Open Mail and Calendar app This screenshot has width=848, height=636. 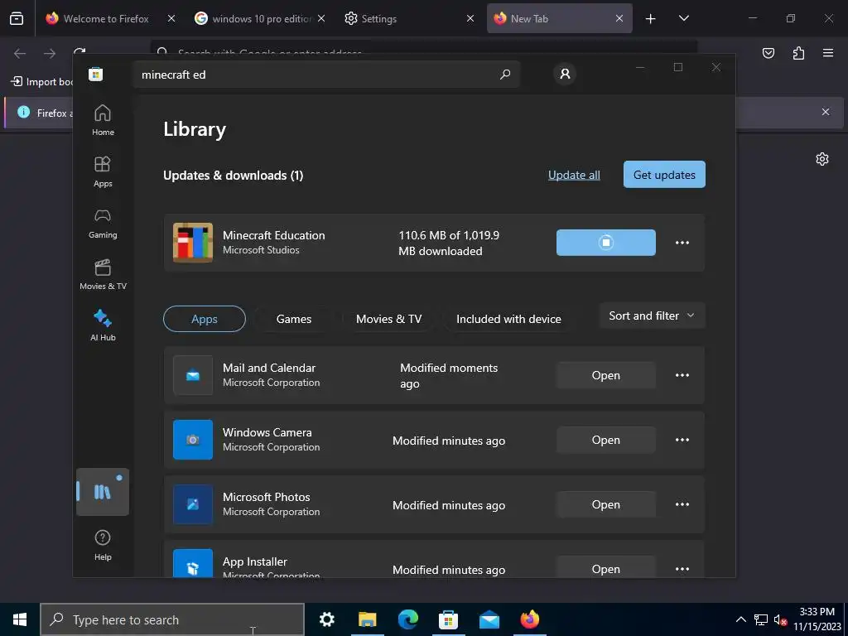tap(605, 375)
